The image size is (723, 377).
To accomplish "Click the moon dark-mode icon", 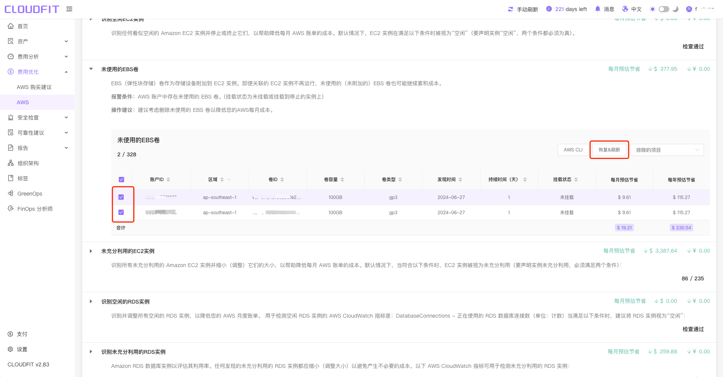I will pos(675,9).
